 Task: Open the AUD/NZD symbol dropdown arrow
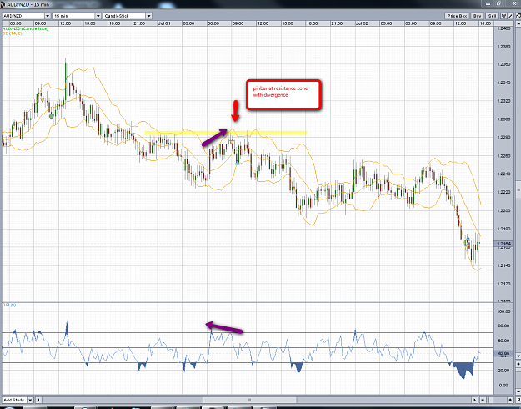tap(48, 16)
